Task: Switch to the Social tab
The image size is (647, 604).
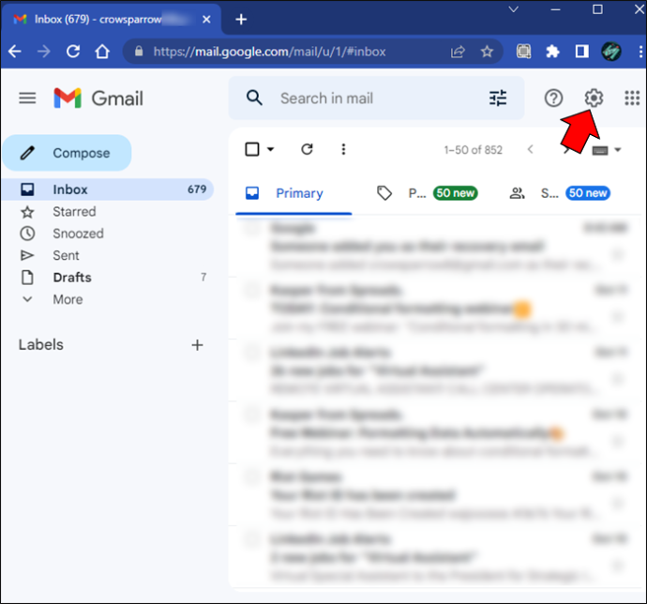Action: tap(560, 193)
